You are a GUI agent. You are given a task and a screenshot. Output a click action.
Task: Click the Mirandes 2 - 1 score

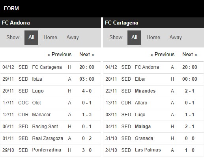point(189,91)
